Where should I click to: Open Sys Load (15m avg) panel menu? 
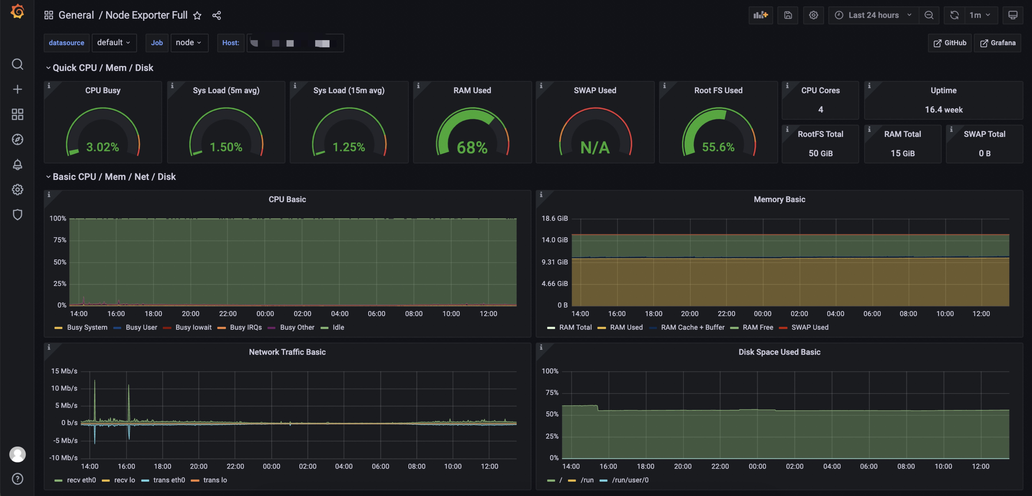(x=349, y=90)
